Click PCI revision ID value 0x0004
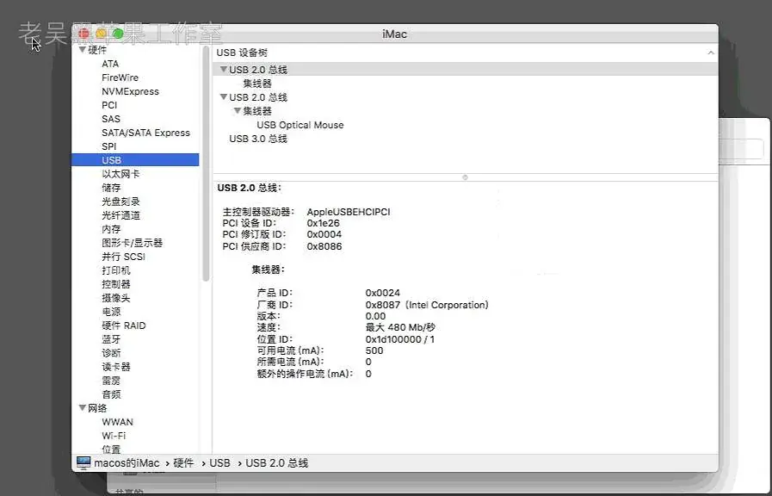Screen dimensions: 772x496 click(x=324, y=234)
